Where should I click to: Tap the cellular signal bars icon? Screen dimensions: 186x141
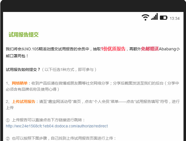[154, 16]
